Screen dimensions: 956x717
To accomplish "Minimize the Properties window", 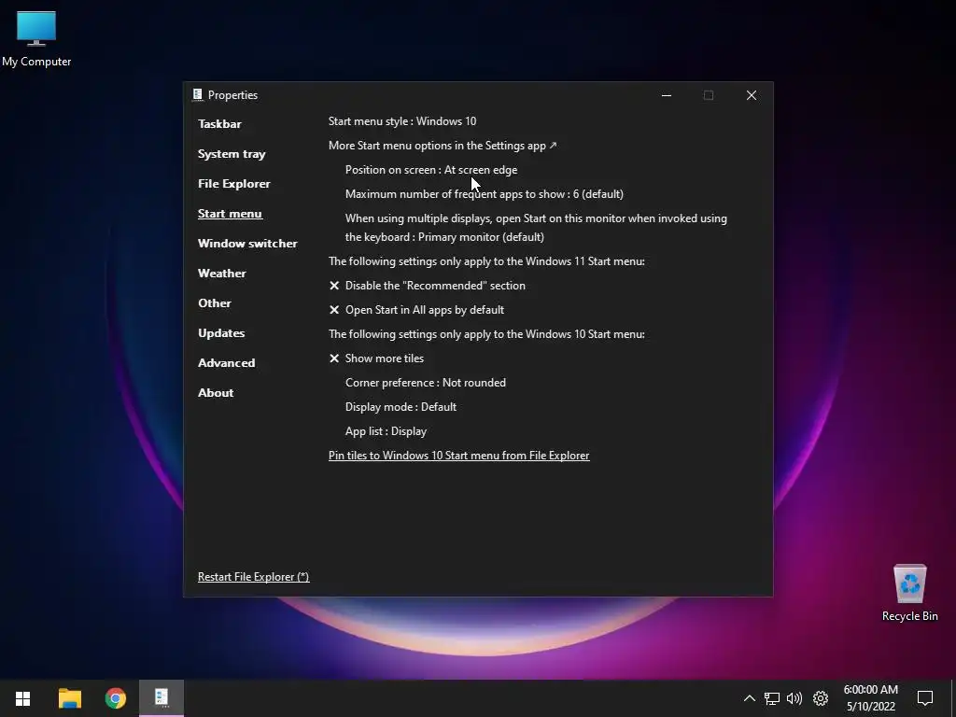I will click(x=667, y=95).
